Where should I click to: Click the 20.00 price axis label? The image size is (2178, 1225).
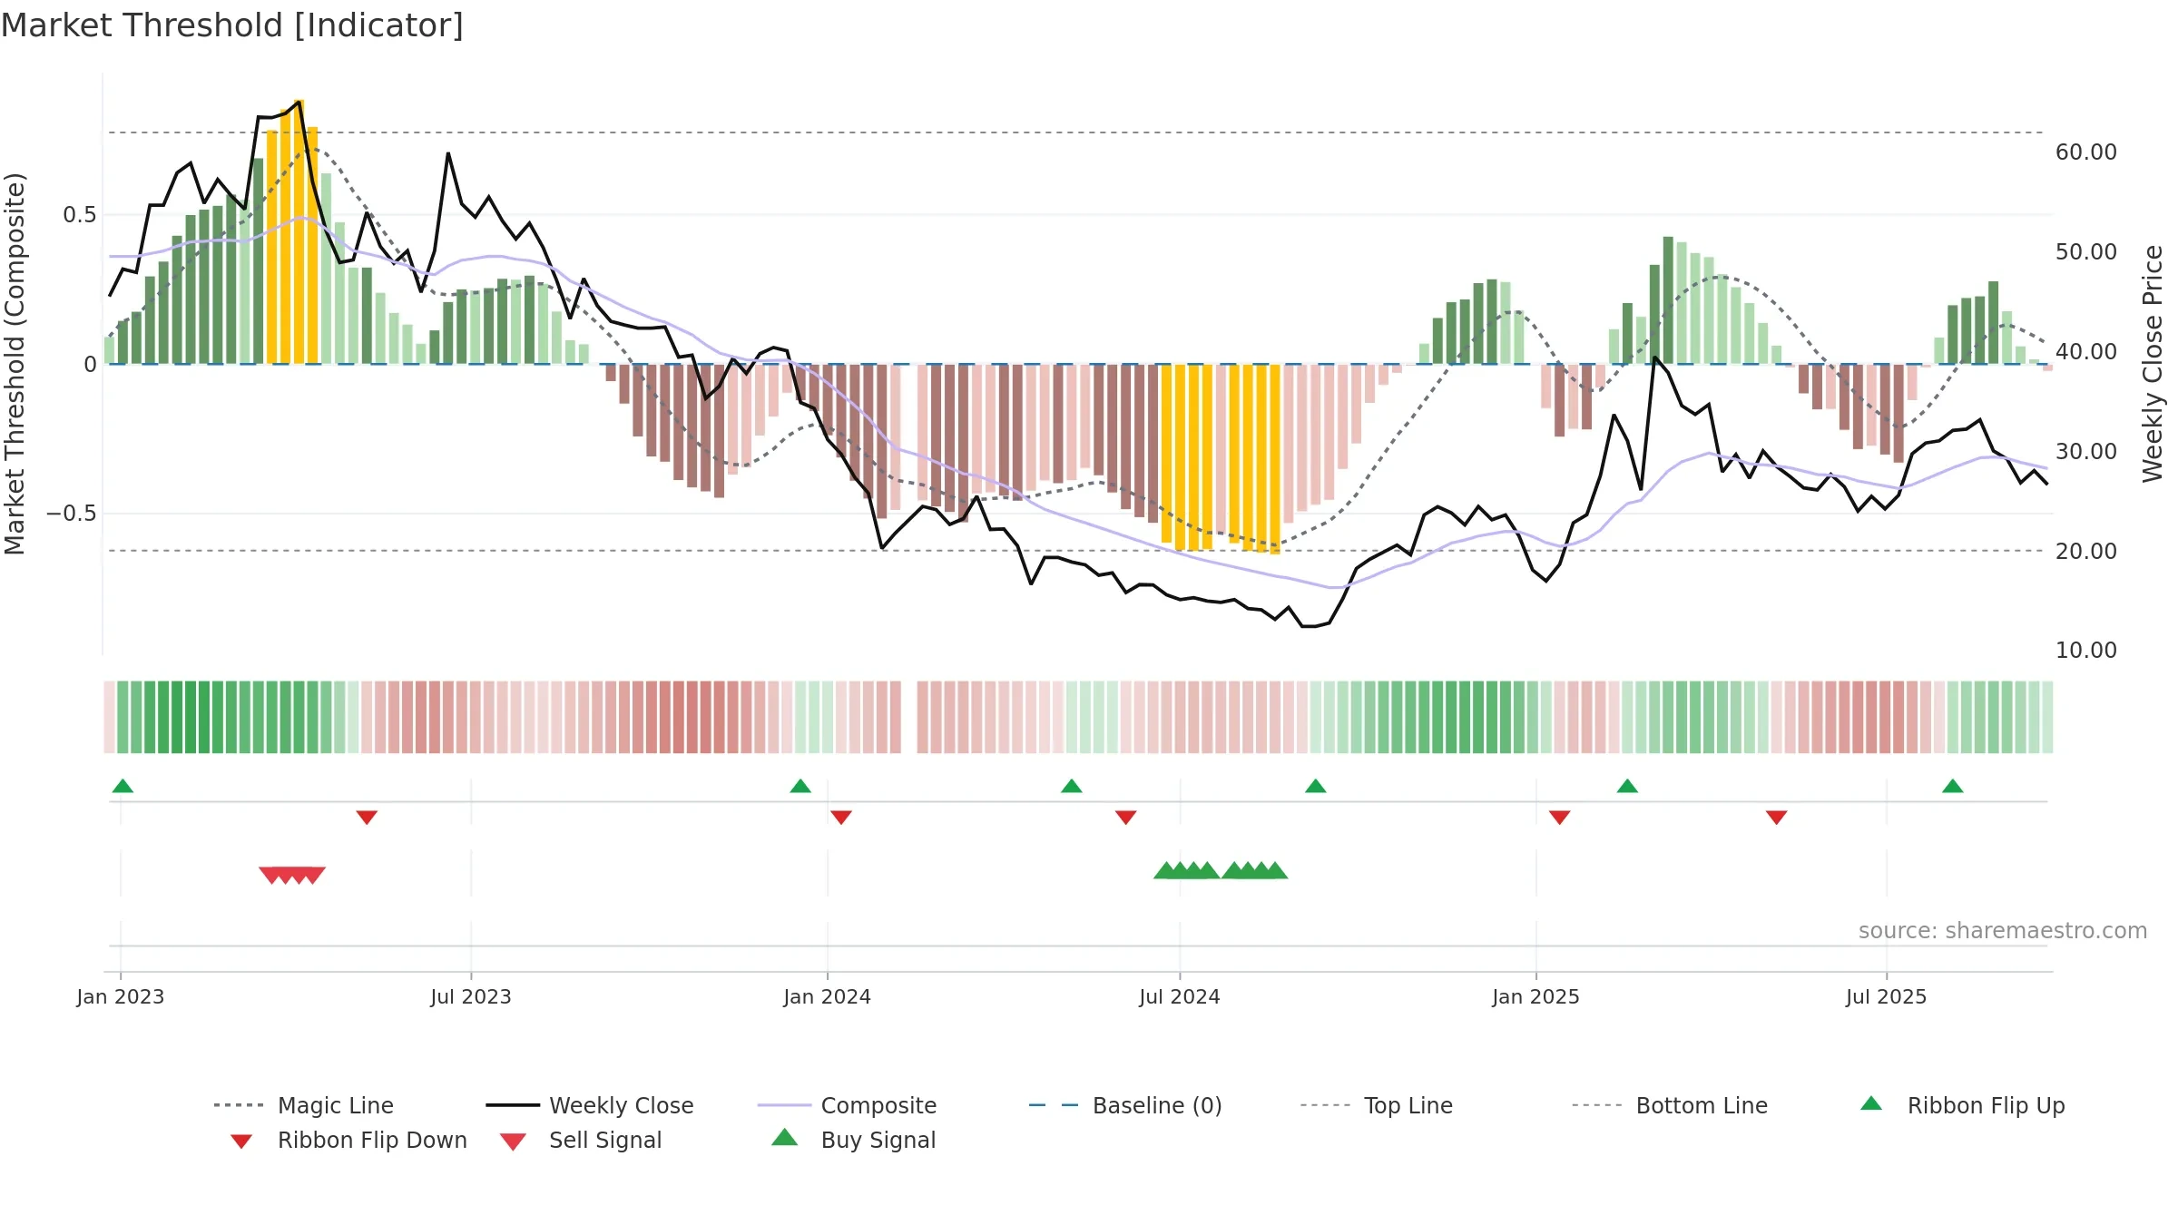[2086, 551]
